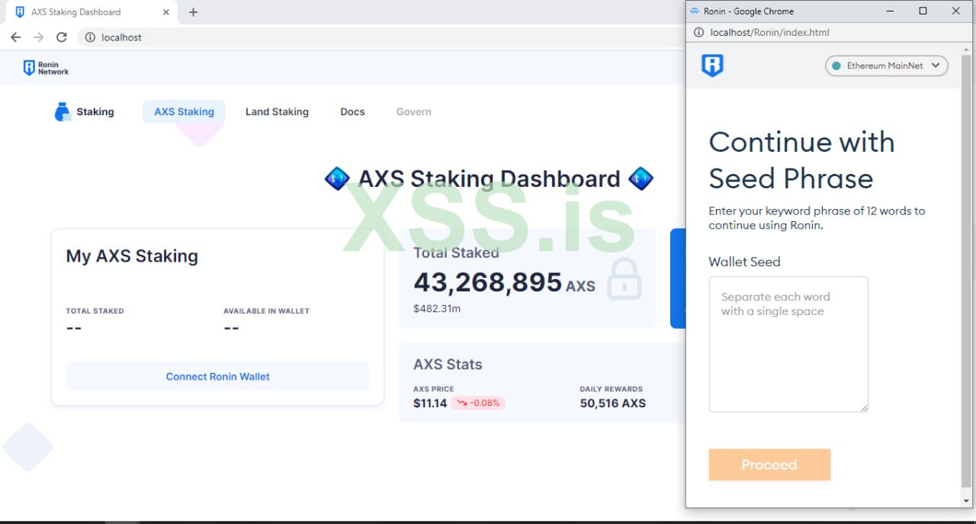Click the My AXS Staking heading
The height and width of the screenshot is (524, 976).
132,256
